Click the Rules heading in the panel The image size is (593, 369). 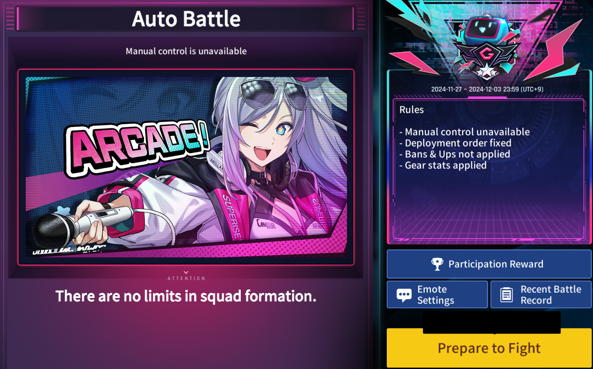(x=412, y=110)
